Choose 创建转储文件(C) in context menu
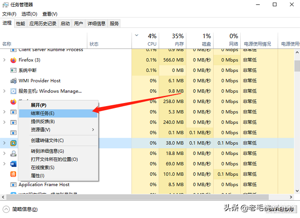 click(58, 140)
